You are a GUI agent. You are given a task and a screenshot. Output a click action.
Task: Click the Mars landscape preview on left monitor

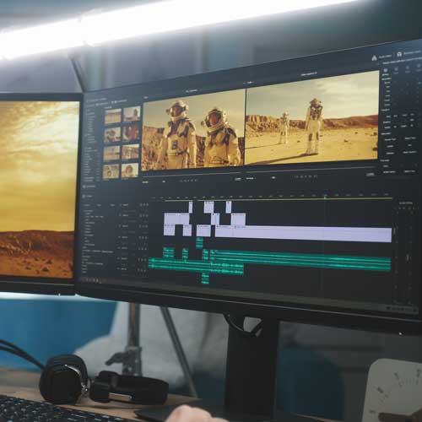[x=37, y=189]
